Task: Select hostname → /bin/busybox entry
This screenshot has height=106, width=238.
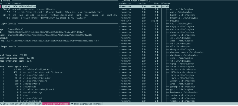Action: click(184, 92)
